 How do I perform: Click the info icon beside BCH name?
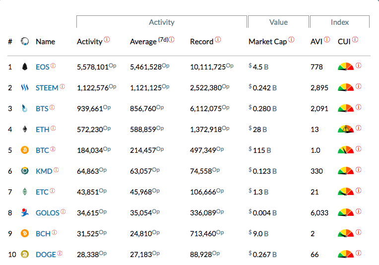click(54, 232)
